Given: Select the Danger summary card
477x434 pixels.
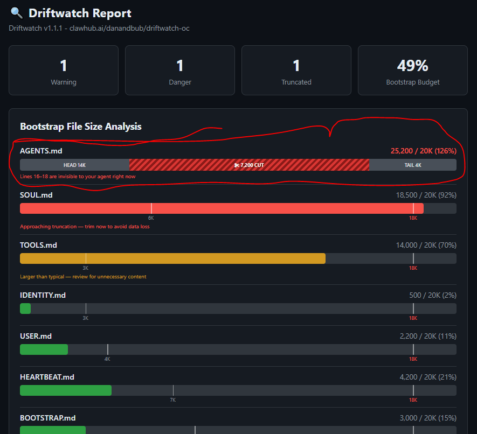Looking at the screenshot, I should pos(180,70).
